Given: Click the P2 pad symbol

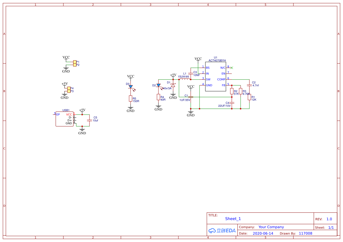Looking at the screenshot, I should pyautogui.click(x=75, y=65).
